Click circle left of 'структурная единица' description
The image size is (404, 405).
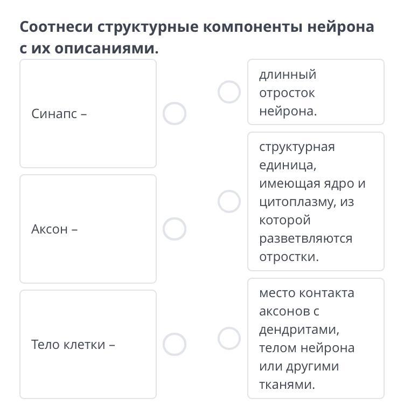click(229, 202)
